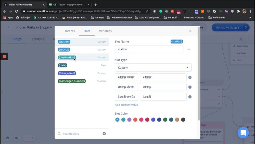Viewport: 255px width, 144px height.
Task: Select the {train_name} slot
Action: click(x=82, y=73)
